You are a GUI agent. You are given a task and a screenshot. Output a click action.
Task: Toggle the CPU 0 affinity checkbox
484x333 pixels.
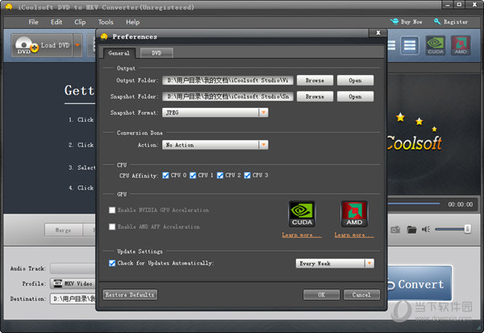tap(165, 175)
